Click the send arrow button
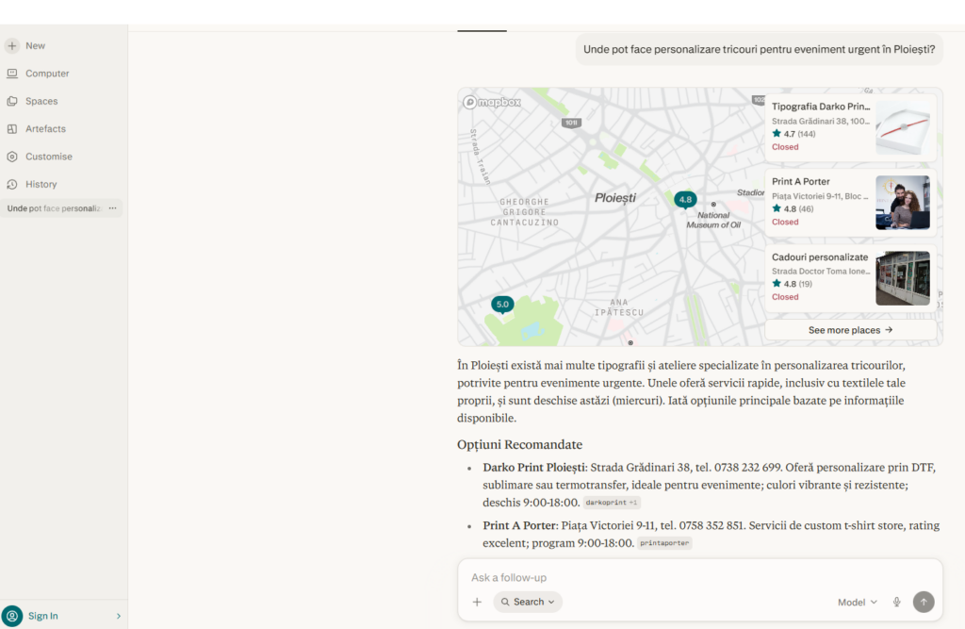The height and width of the screenshot is (629, 965). [924, 602]
